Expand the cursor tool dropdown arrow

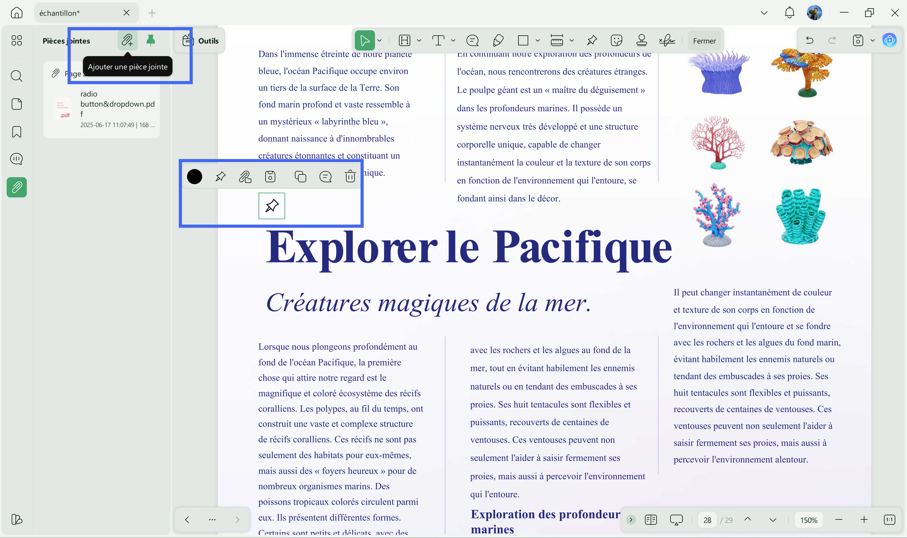pos(380,41)
